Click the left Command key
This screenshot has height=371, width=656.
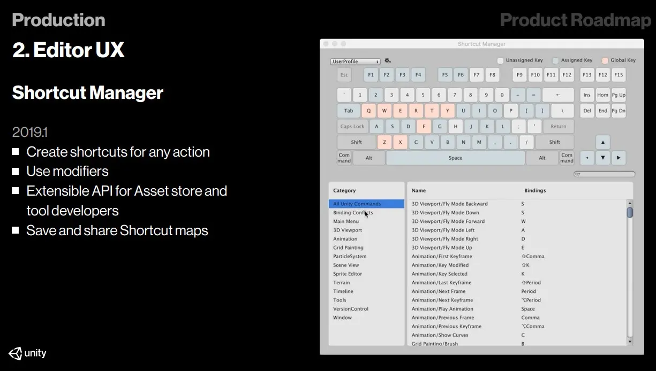tap(344, 158)
